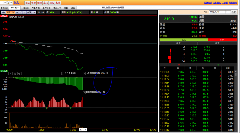Screen dimensions: 240x133
Task: Toggle the % percent scale button
Action: tap(17, 12)
